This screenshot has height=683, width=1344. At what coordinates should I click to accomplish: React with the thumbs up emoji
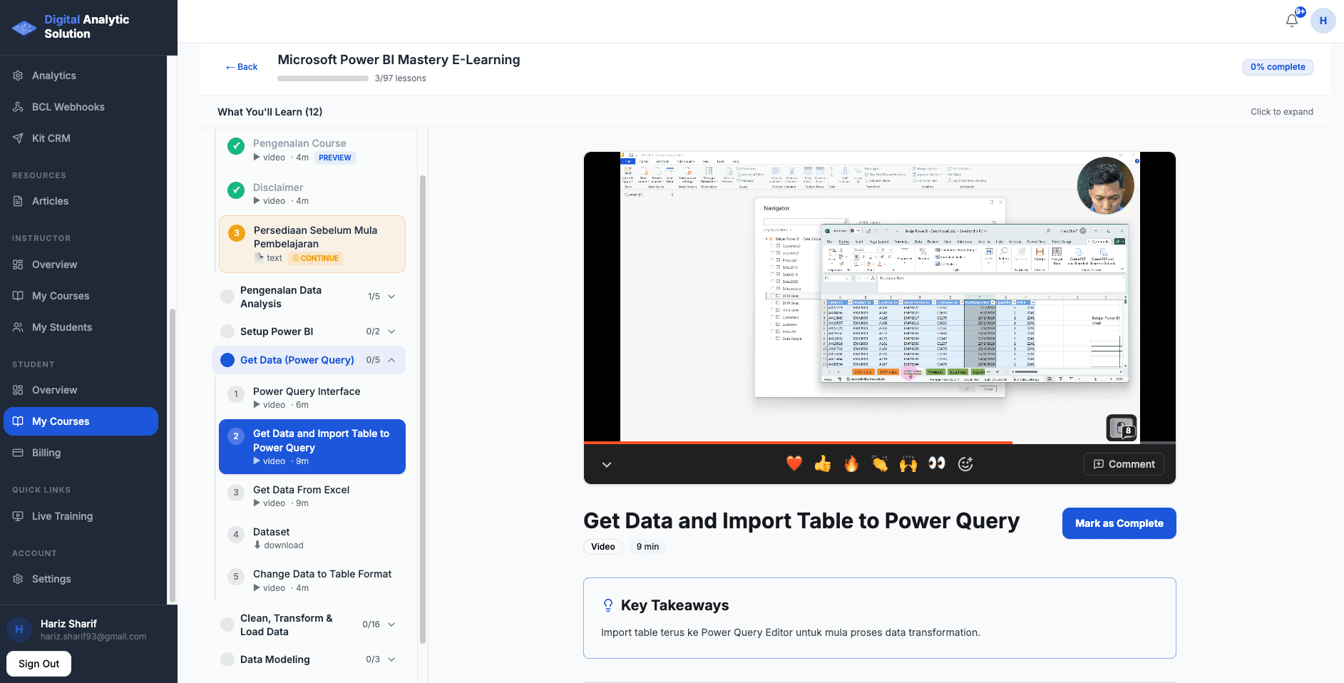coord(823,463)
